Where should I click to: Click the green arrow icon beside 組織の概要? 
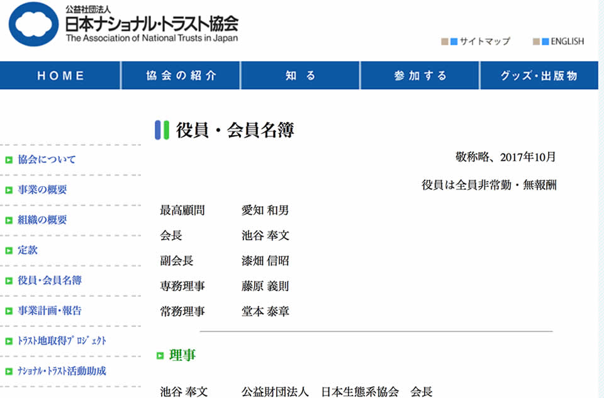[9, 220]
